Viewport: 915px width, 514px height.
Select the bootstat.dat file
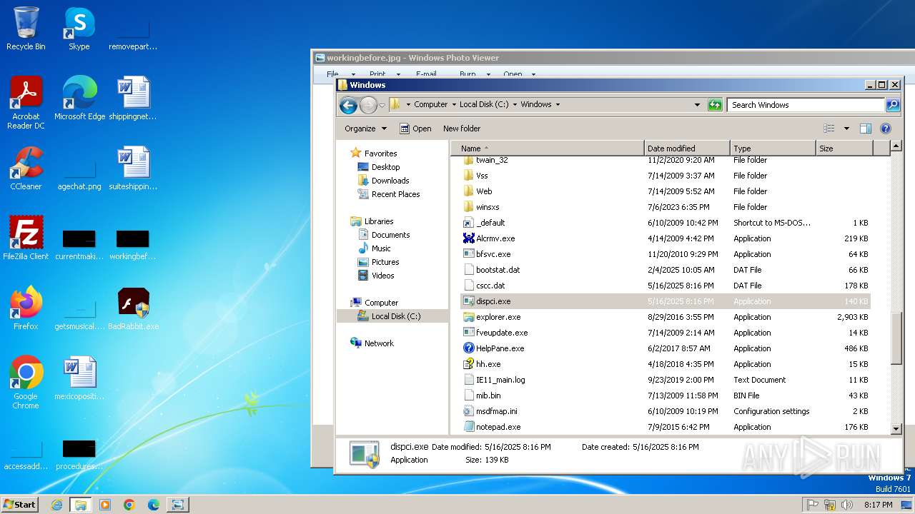click(x=666, y=270)
